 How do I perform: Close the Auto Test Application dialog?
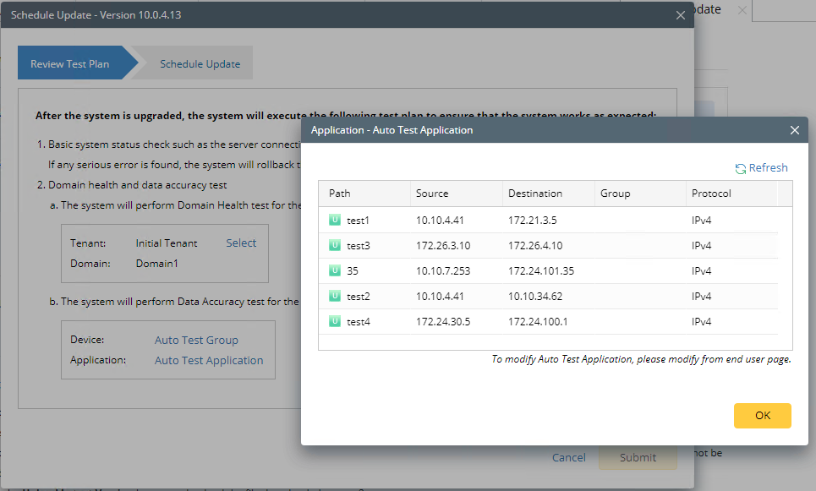pyautogui.click(x=794, y=130)
